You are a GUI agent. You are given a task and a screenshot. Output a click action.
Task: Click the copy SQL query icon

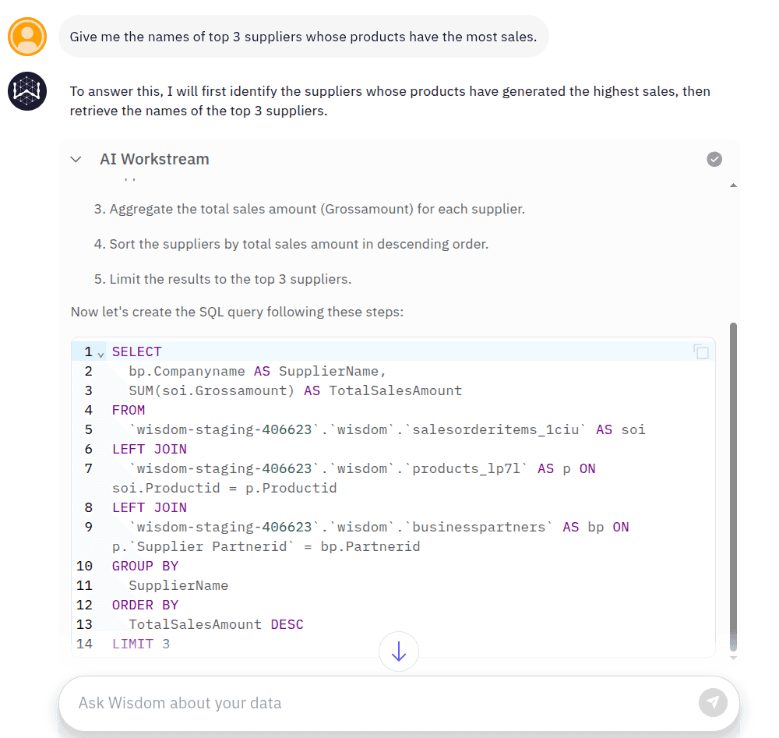tap(700, 351)
